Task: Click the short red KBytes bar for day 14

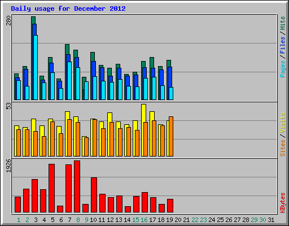Action: click(x=128, y=210)
